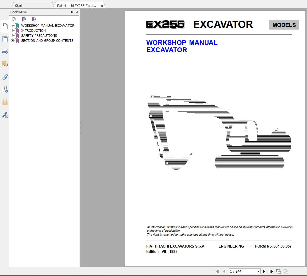Viewport: 307px width, 276px height.
Task: Click FIAT-HITACHI EXCAVATORS S.p.A. text
Action: pos(176,246)
